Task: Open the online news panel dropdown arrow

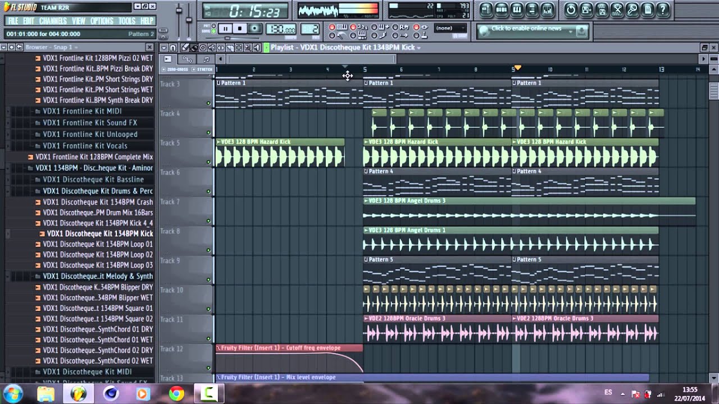Action: [571, 31]
